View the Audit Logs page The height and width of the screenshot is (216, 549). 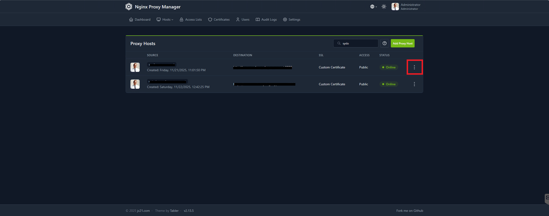tap(266, 20)
